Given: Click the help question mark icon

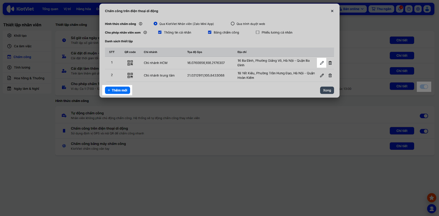Looking at the screenshot, I should [x=409, y=9].
